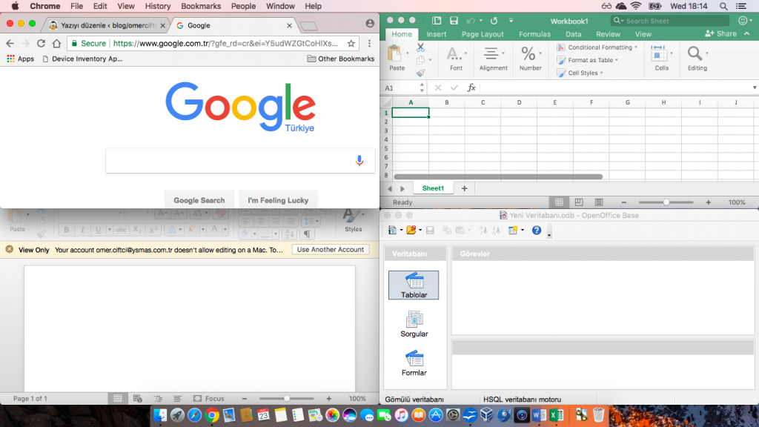The image size is (759, 427).
Task: Add a new sheet with the plus icon
Action: pyautogui.click(x=465, y=188)
